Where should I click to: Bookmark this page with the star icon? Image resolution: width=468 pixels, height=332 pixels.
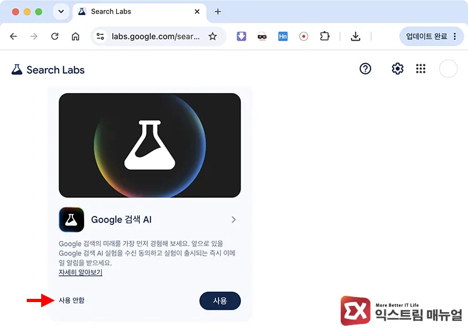click(x=213, y=36)
